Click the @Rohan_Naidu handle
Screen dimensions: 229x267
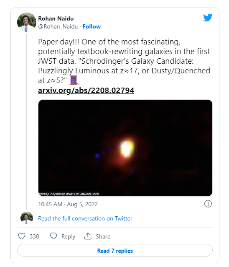[58, 26]
